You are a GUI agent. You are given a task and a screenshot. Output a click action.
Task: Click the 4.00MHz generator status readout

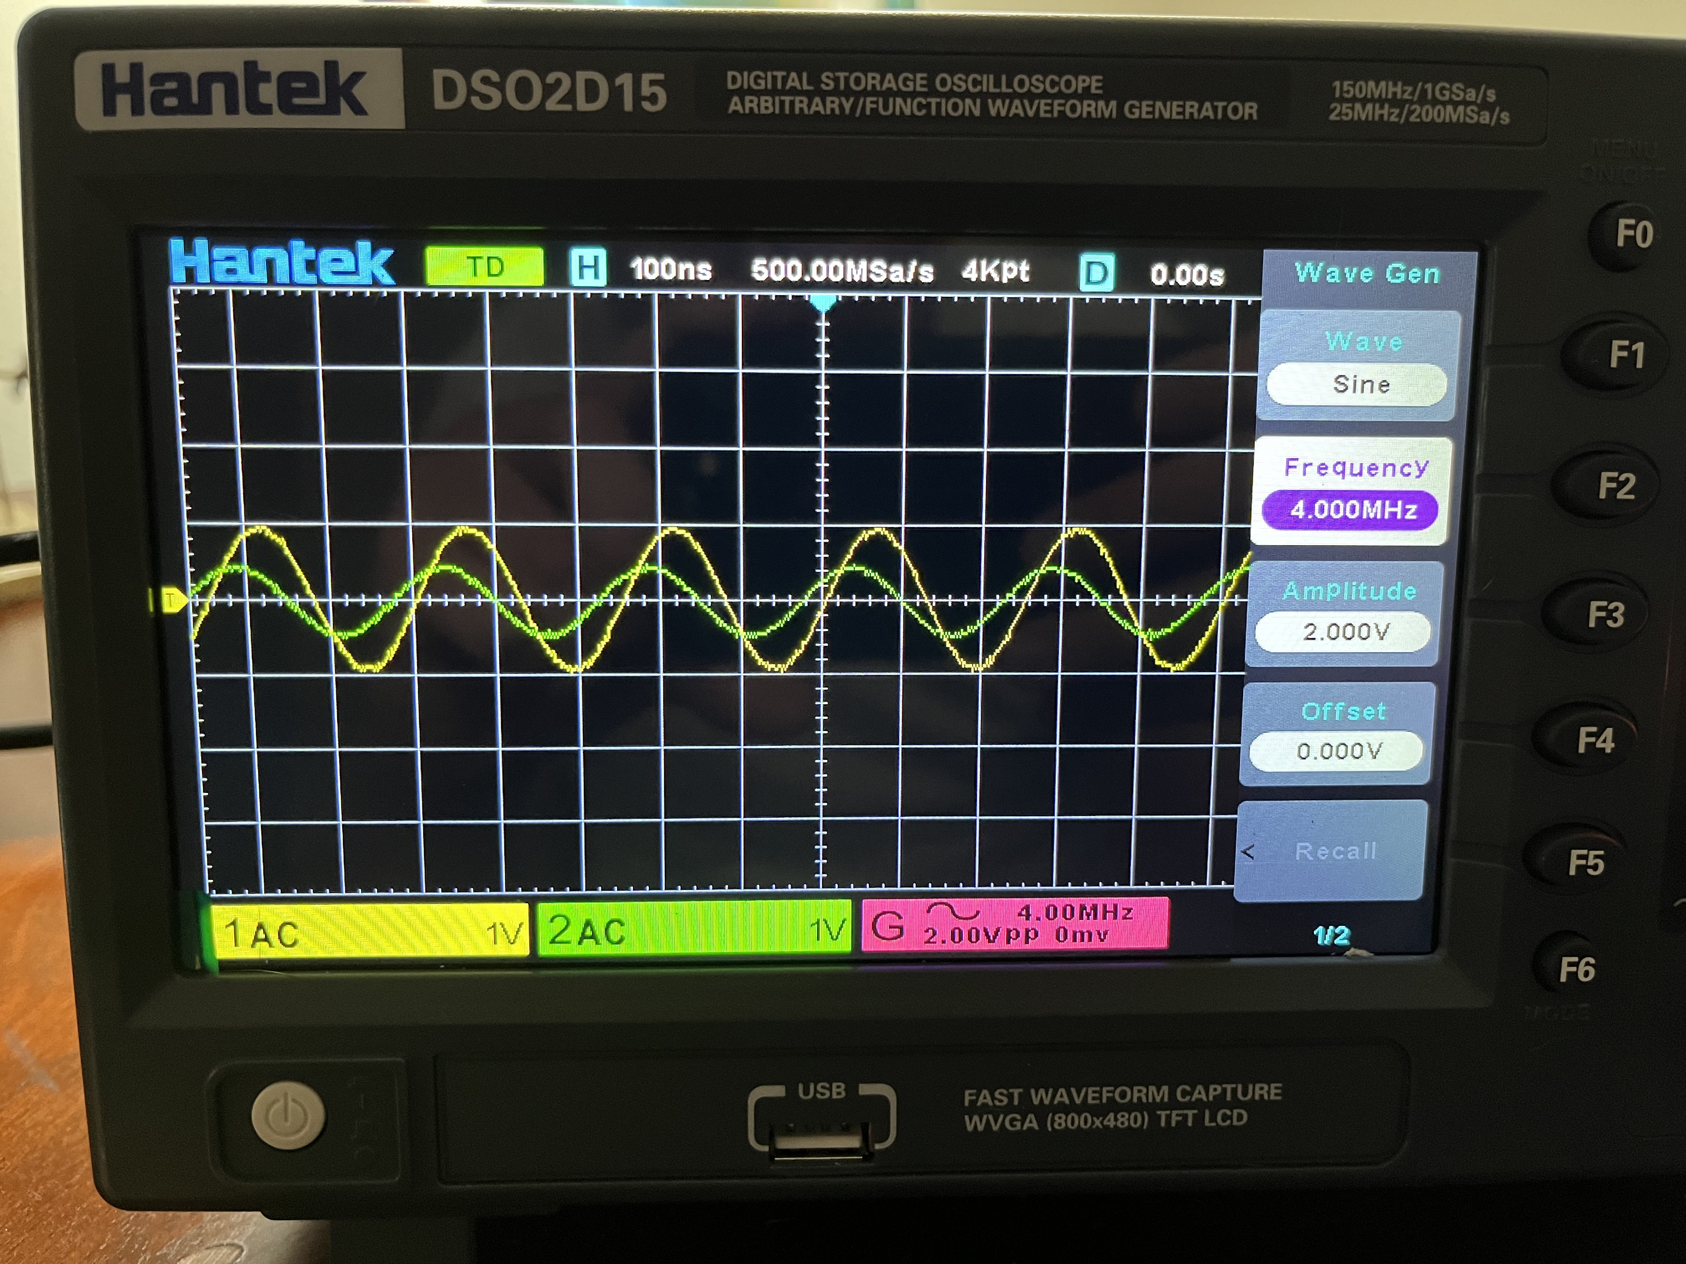pos(1075,911)
